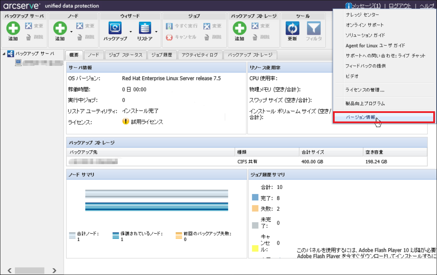437x275 pixels.
Task: Click the trial license warning icon
Action: tap(126, 121)
